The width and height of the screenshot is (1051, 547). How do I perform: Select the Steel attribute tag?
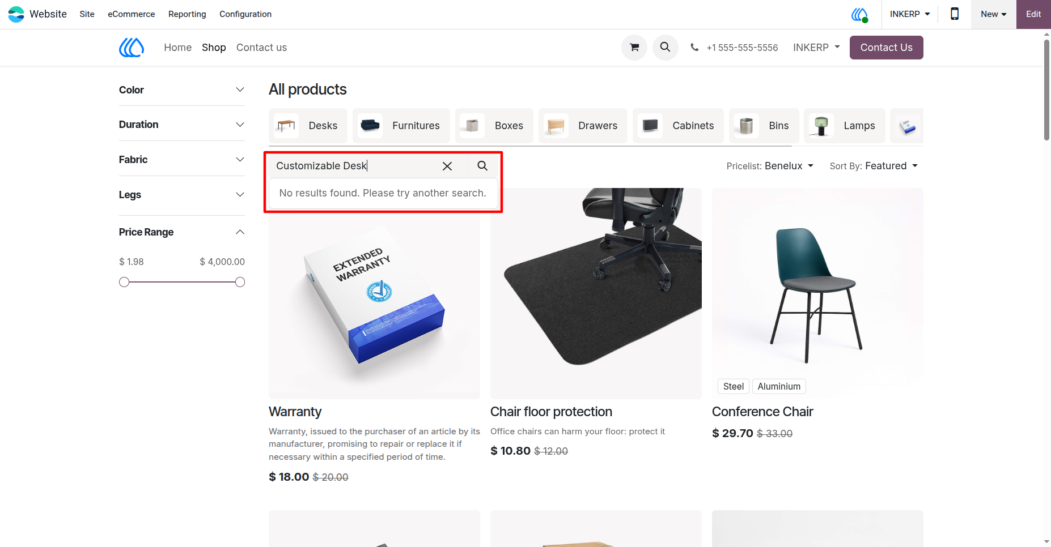click(x=733, y=386)
